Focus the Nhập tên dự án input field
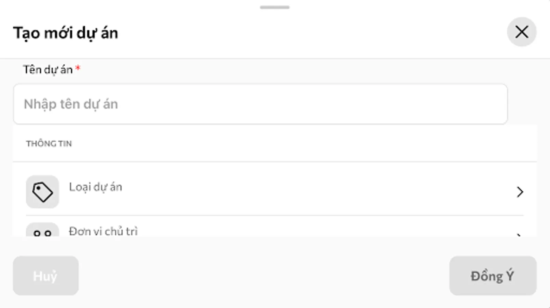Image resolution: width=550 pixels, height=308 pixels. pos(260,104)
